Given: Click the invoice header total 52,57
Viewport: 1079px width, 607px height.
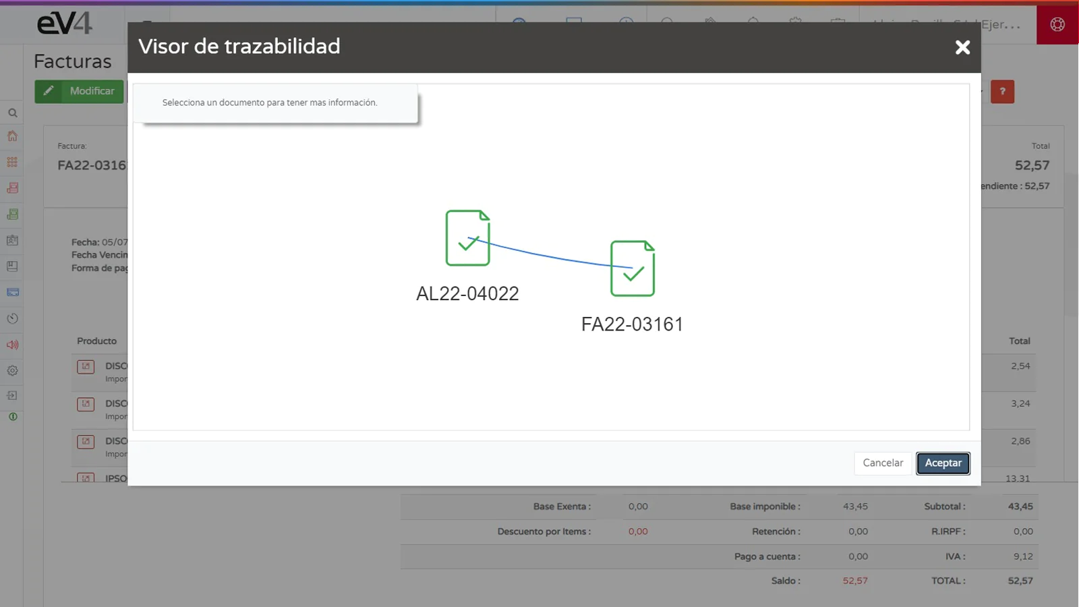Looking at the screenshot, I should (x=1032, y=165).
